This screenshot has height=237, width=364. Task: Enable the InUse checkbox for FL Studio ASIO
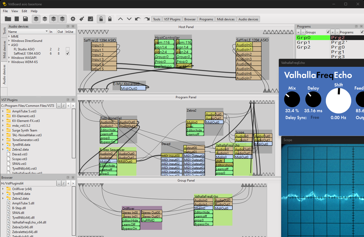pyautogui.click(x=67, y=49)
